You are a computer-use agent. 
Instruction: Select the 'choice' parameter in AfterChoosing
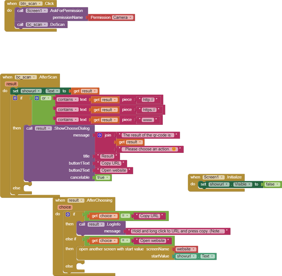coord(65,207)
